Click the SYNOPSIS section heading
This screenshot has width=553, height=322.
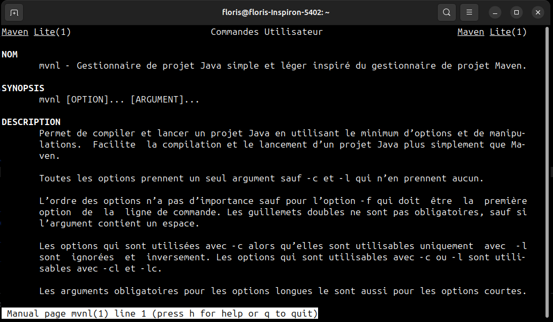23,88
